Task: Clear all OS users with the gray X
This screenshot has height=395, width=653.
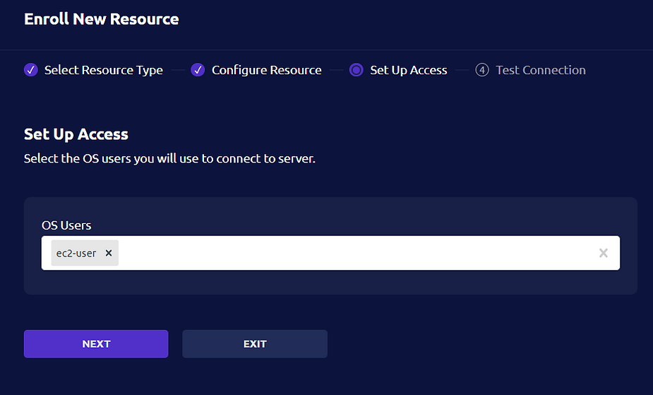Action: (604, 253)
